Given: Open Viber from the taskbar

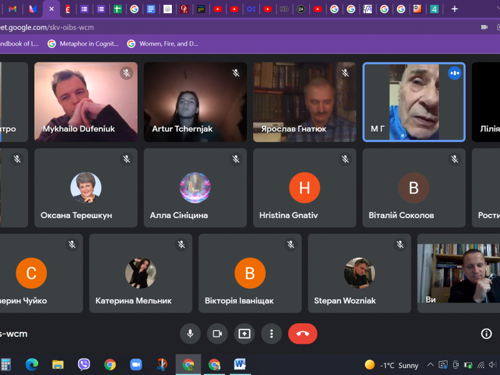Looking at the screenshot, I should 84,365.
